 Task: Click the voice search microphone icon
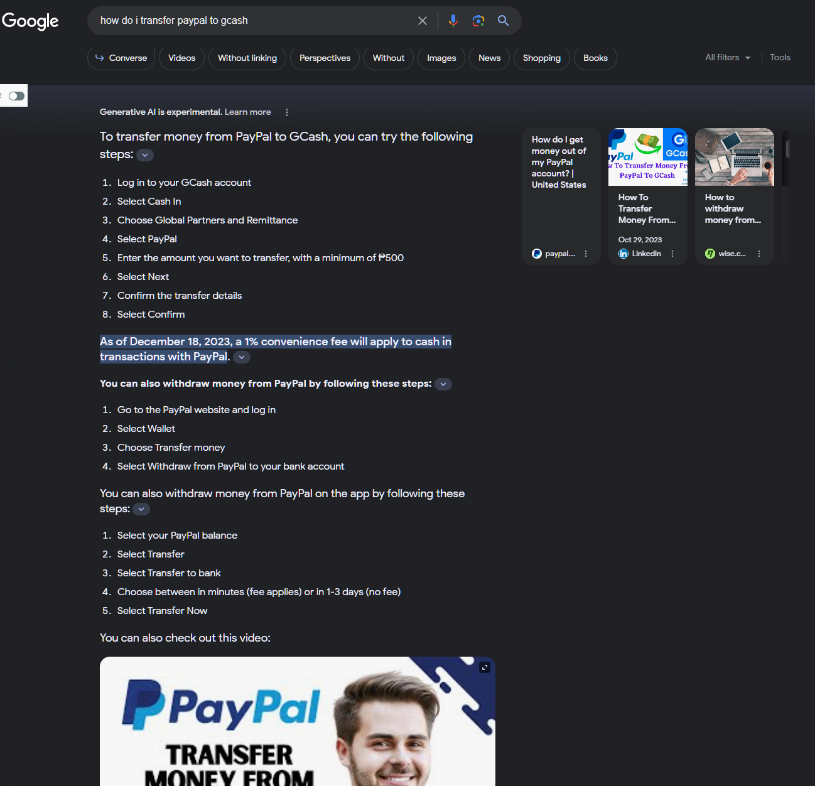pos(453,21)
